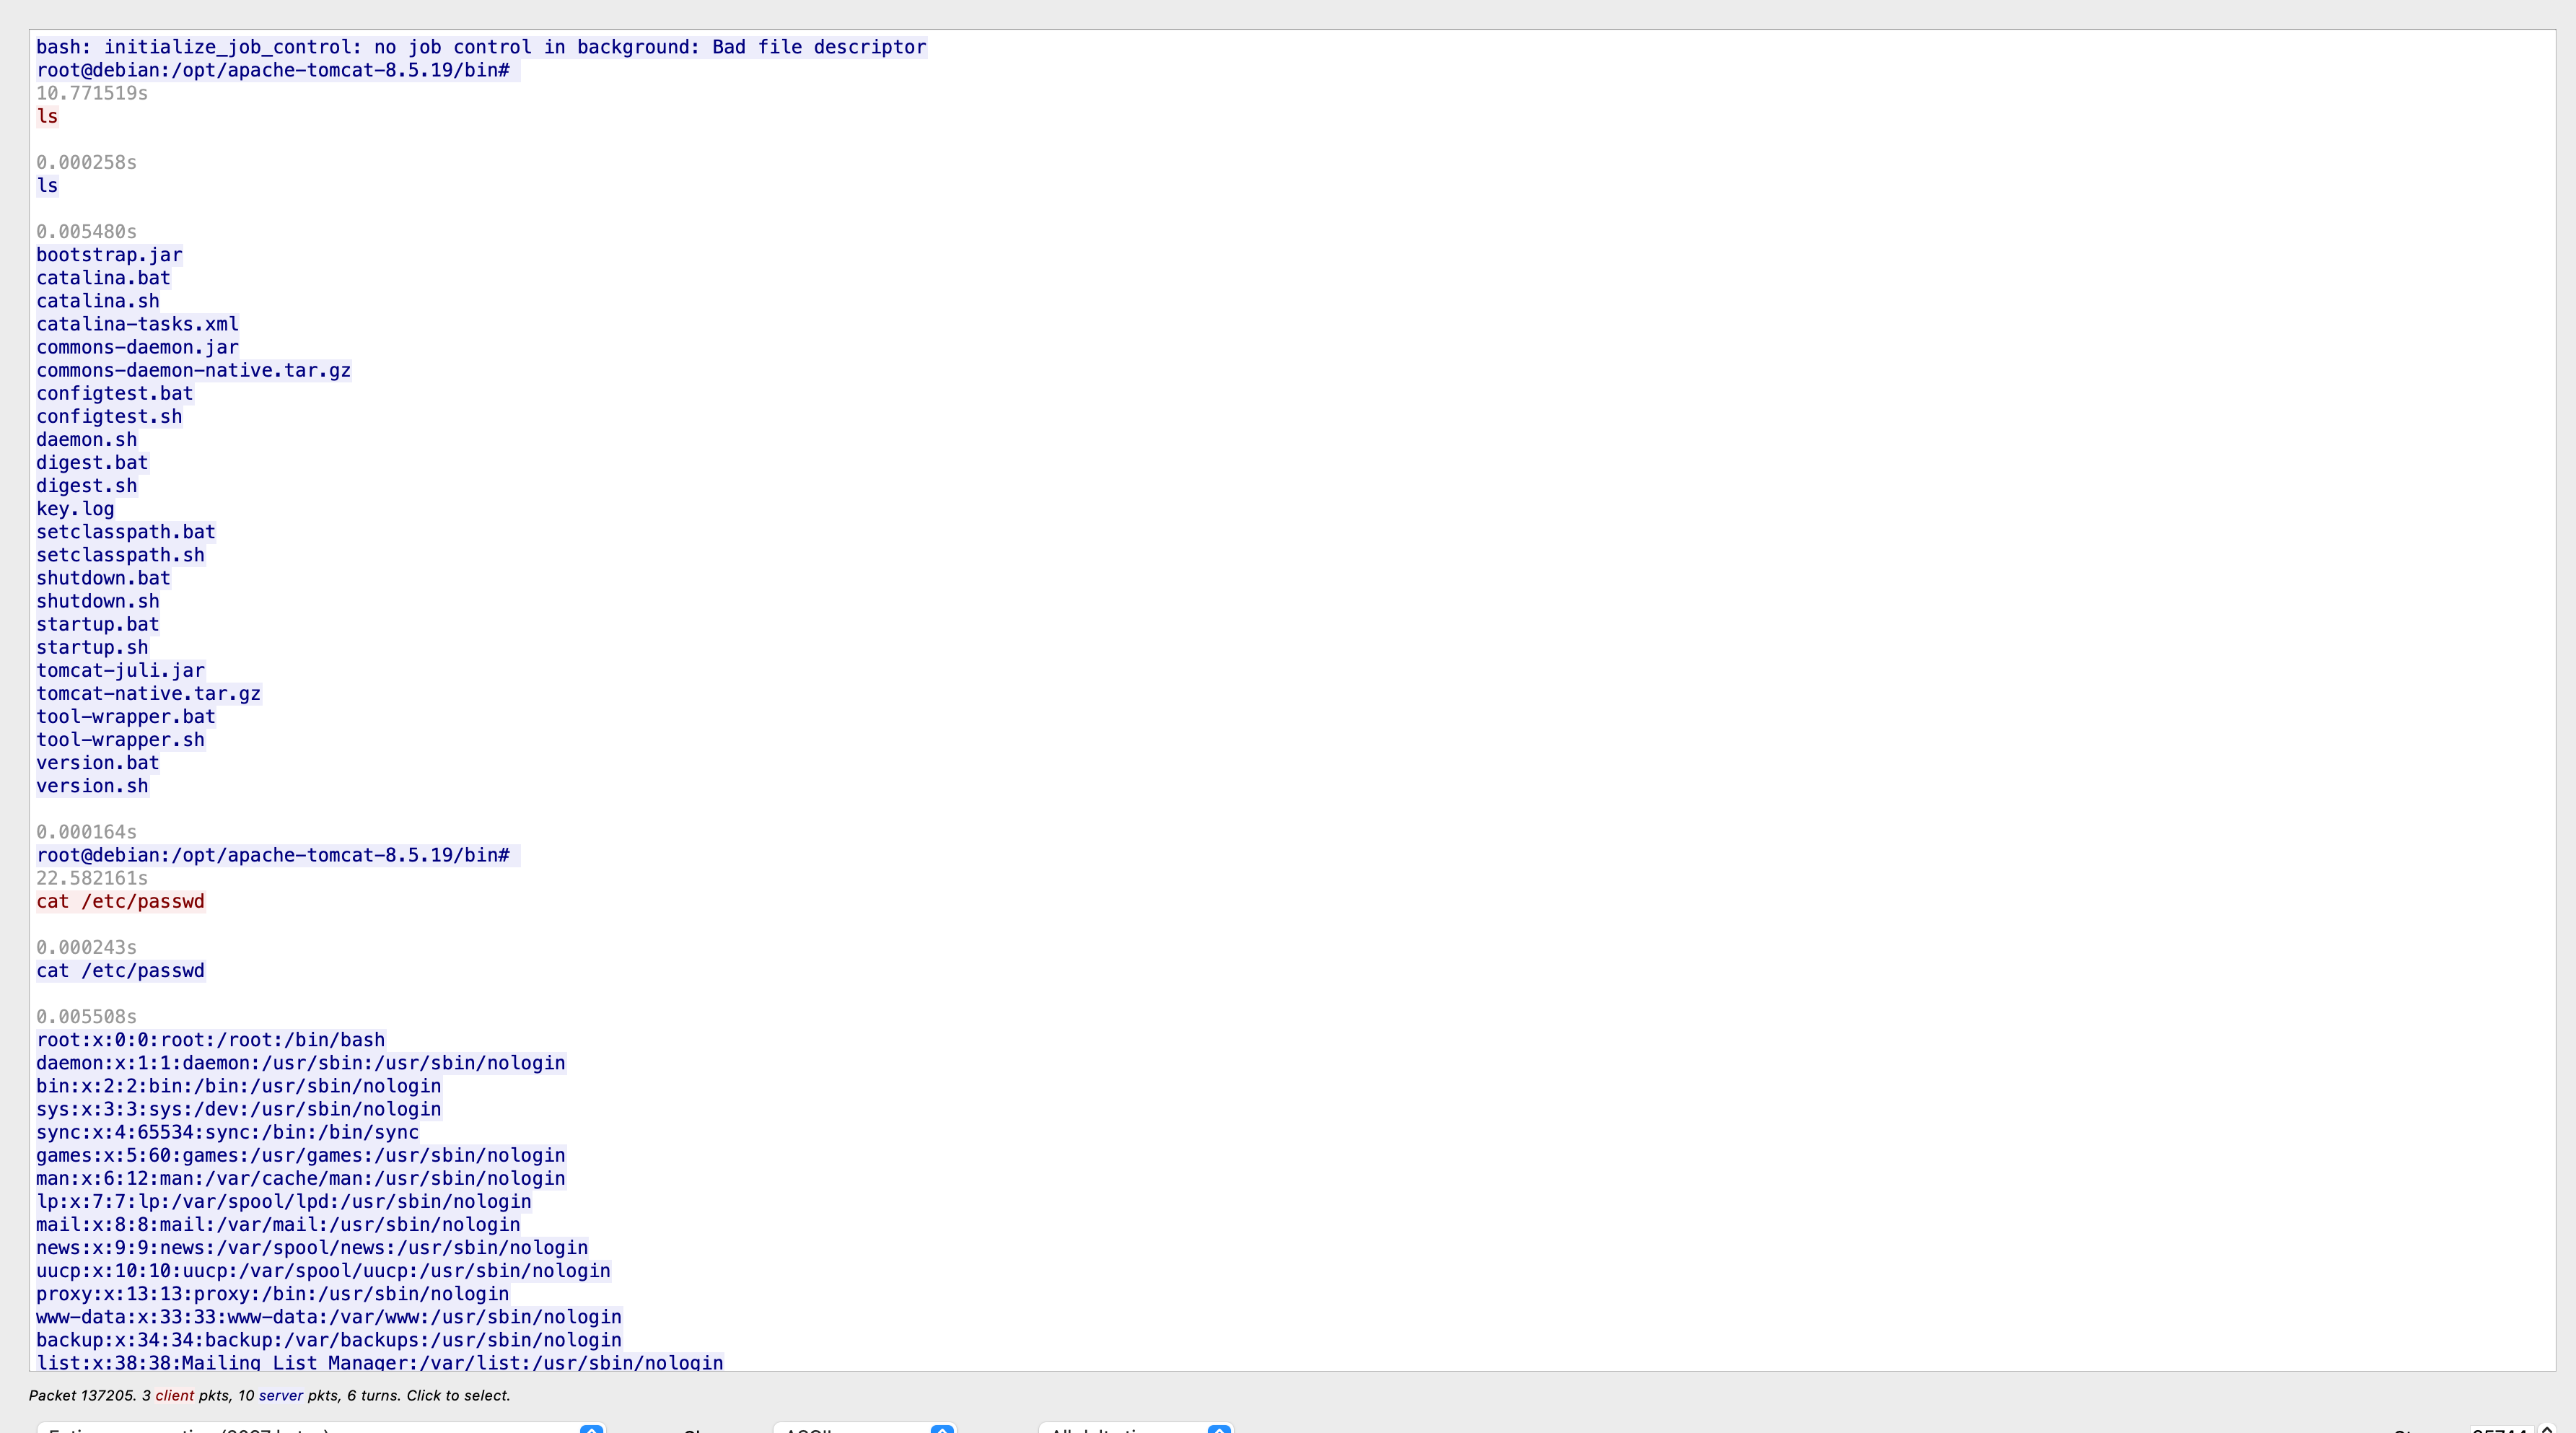Select the configtest.bat line
The width and height of the screenshot is (2576, 1433).
tap(115, 393)
